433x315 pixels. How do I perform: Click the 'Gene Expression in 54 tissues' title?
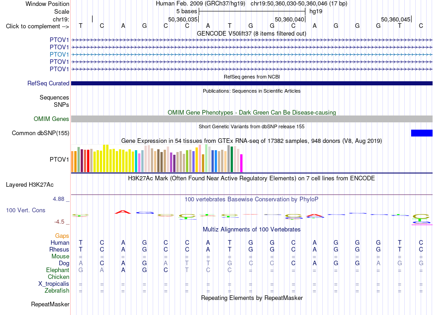coord(252,141)
